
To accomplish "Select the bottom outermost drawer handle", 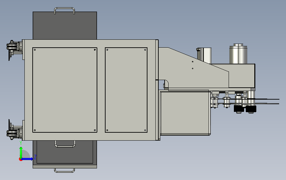I will pyautogui.click(x=64, y=170).
